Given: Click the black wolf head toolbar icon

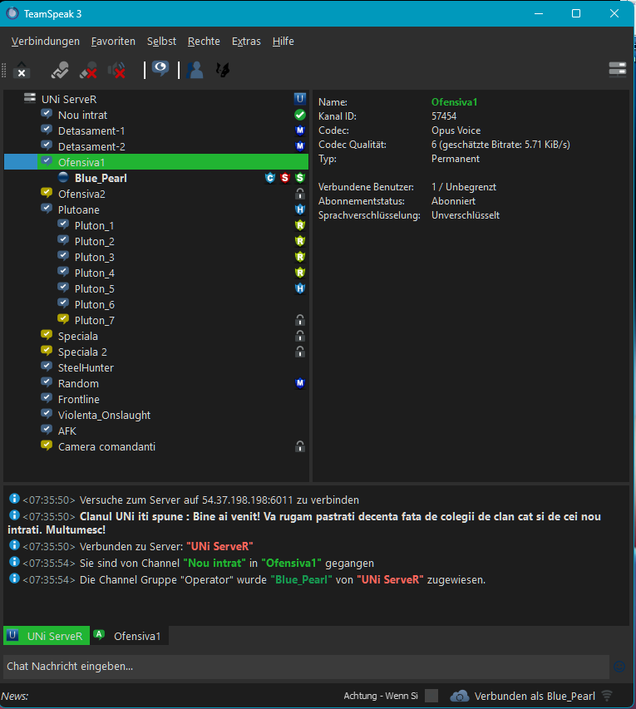Looking at the screenshot, I should tap(223, 70).
